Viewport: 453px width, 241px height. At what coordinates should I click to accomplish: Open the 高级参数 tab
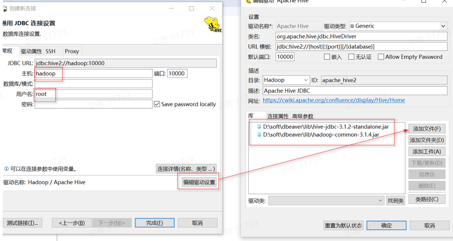click(x=302, y=116)
